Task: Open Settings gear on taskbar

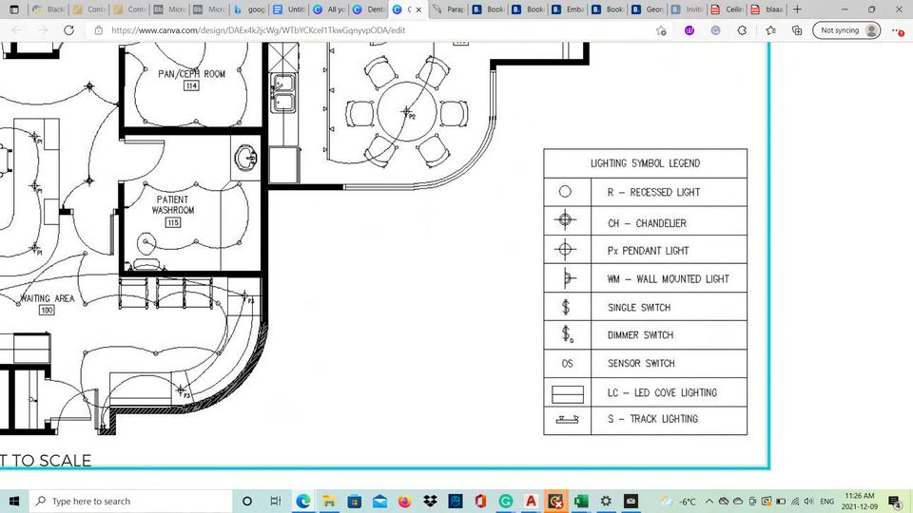Action: pos(606,501)
